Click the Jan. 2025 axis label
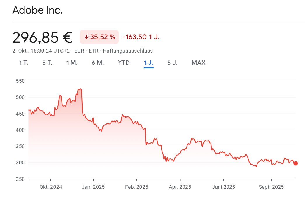Viewport: 305px width, 198px height. (x=93, y=187)
